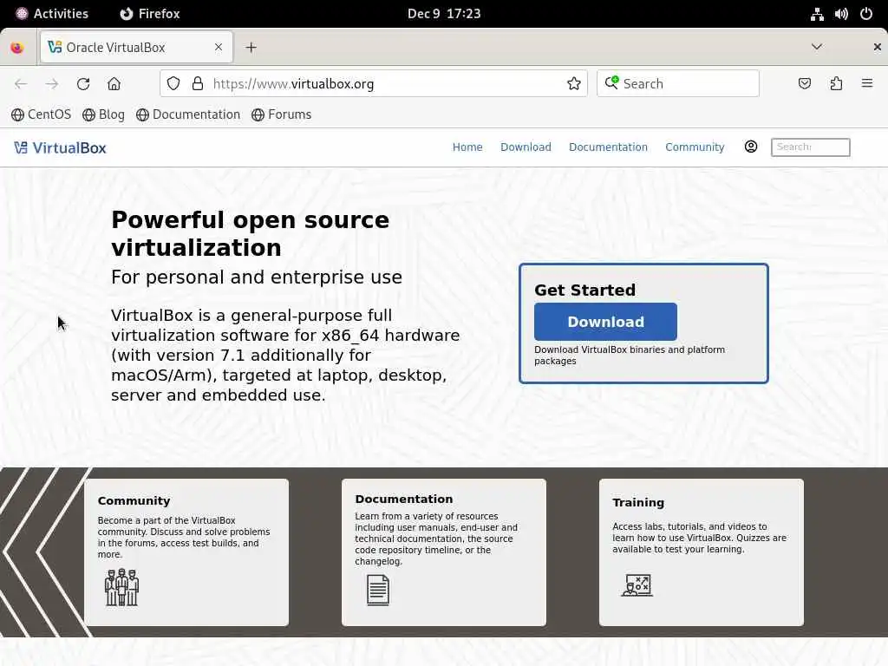The height and width of the screenshot is (666, 888).
Task: Click the URL address bar
Action: pos(374,84)
